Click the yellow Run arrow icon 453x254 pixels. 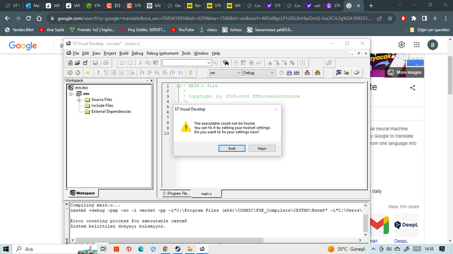point(88,73)
